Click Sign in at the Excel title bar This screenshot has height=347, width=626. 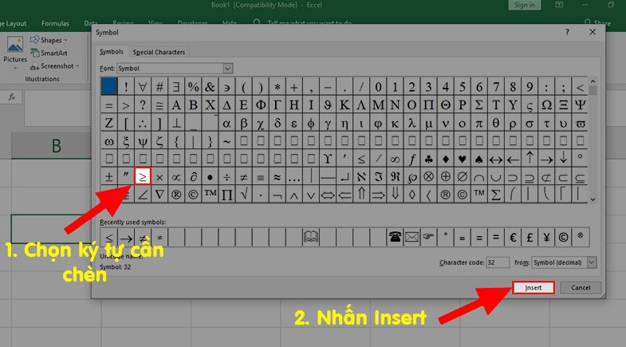(x=524, y=5)
